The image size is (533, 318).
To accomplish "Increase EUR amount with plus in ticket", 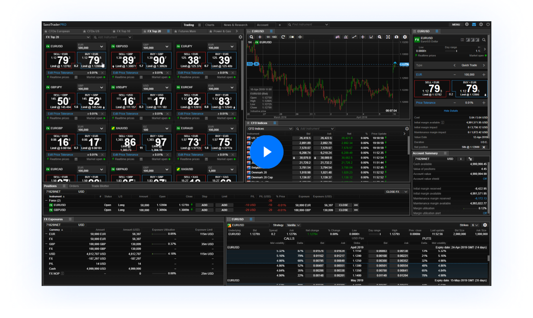I will pos(484,75).
